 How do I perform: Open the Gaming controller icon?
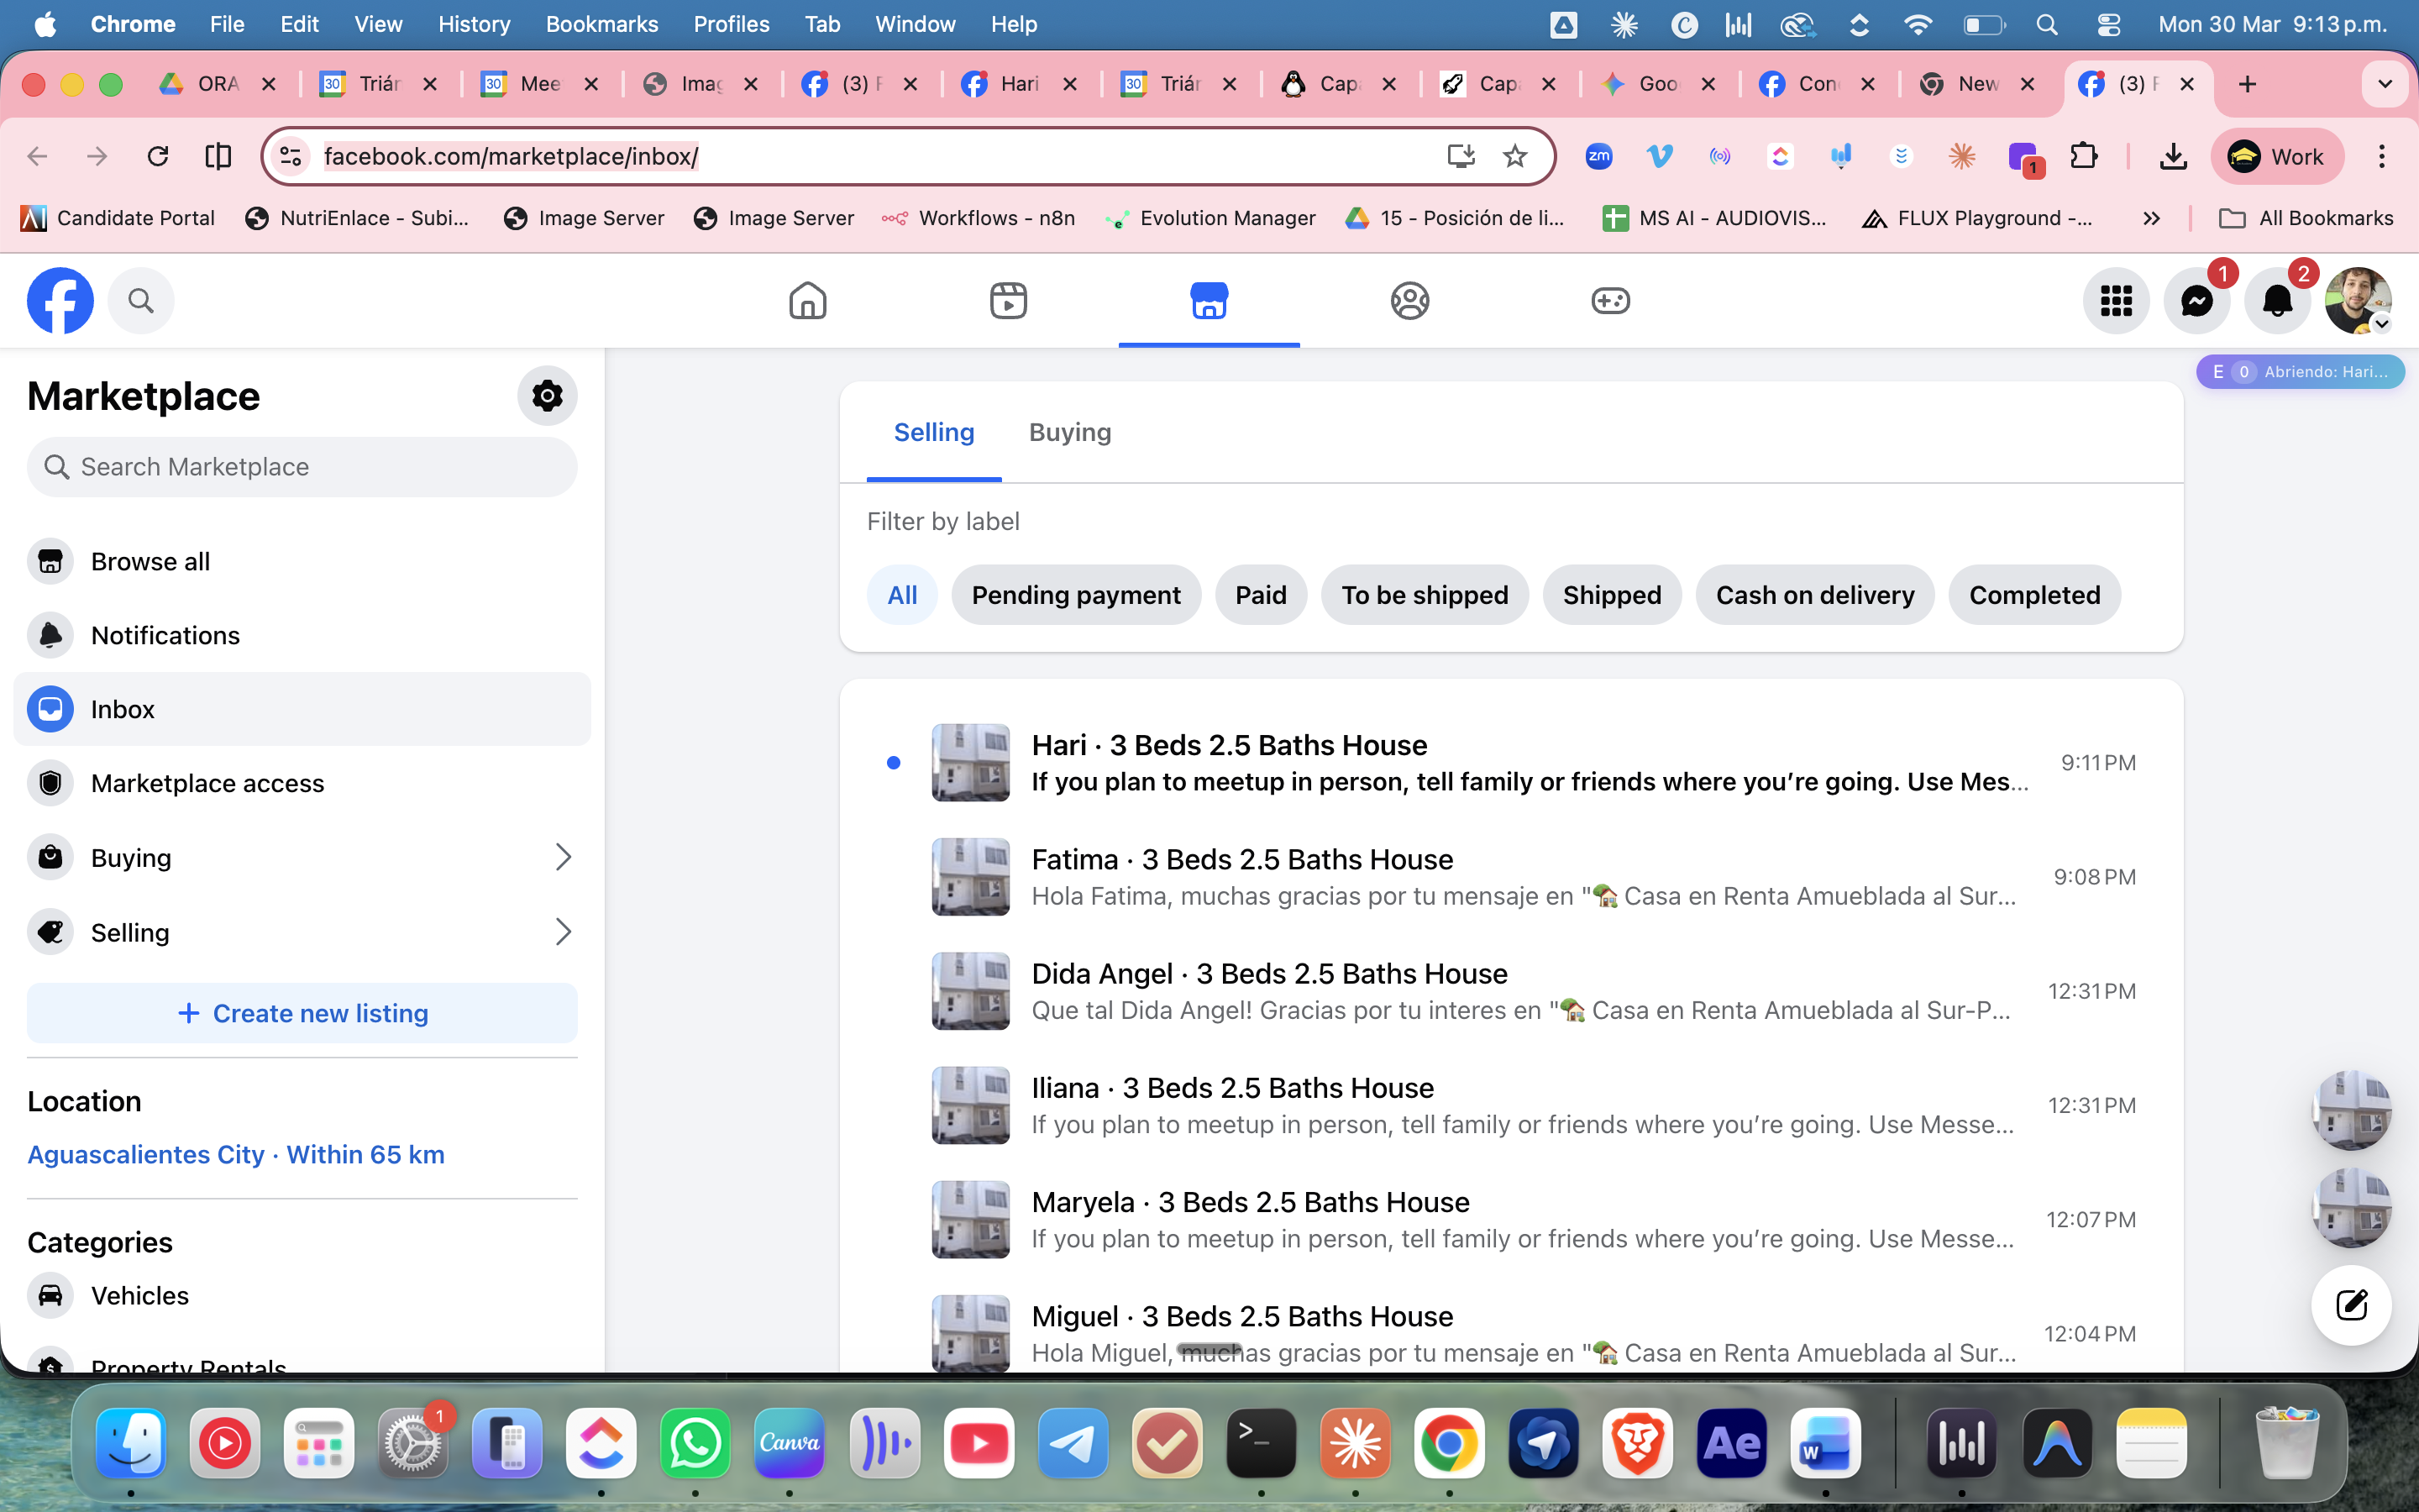click(x=1609, y=301)
